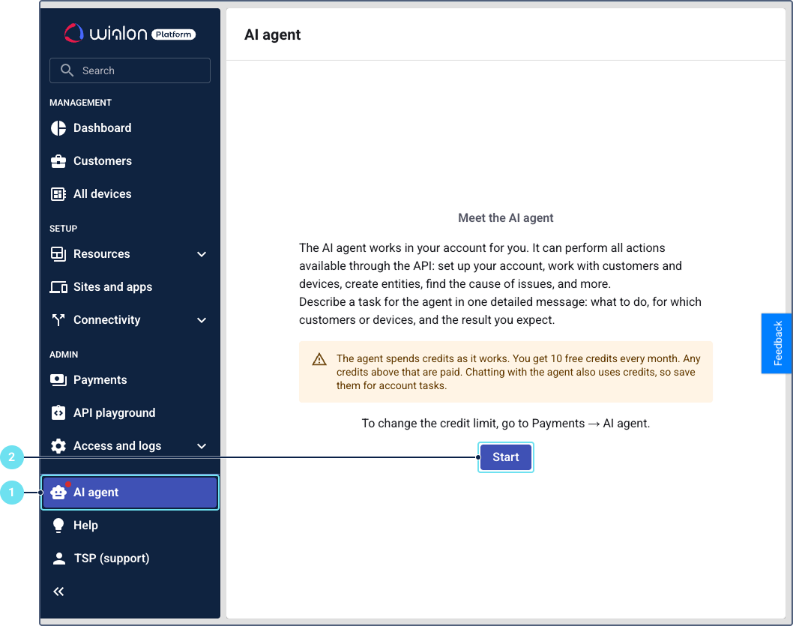Click the Sites and apps icon

tap(58, 287)
